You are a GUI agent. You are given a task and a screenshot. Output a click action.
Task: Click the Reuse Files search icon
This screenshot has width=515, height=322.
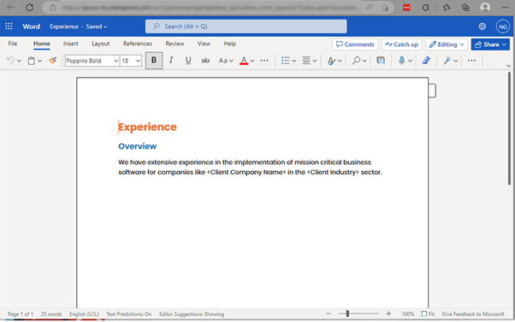[381, 61]
